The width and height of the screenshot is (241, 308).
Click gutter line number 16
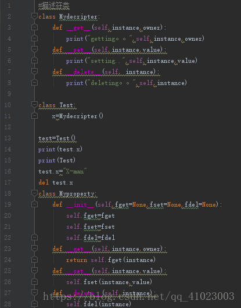coord(8,171)
